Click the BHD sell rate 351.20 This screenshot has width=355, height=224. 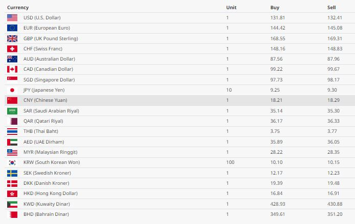point(335,214)
